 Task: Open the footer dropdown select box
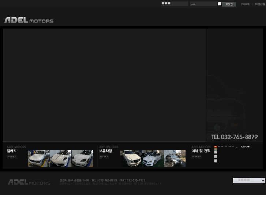(247, 180)
